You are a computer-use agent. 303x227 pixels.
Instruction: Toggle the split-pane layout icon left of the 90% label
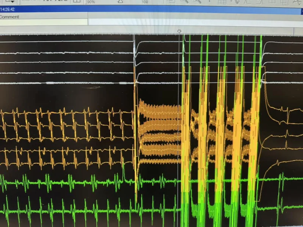pyautogui.click(x=77, y=2)
